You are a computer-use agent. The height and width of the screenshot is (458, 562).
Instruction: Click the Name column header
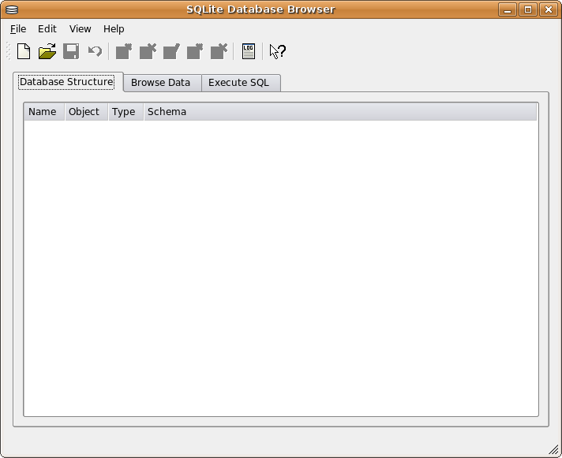point(43,112)
